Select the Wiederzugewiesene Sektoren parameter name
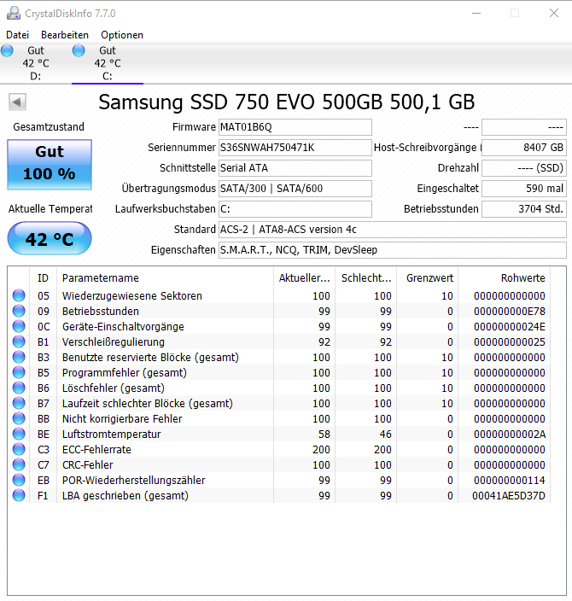 (131, 296)
